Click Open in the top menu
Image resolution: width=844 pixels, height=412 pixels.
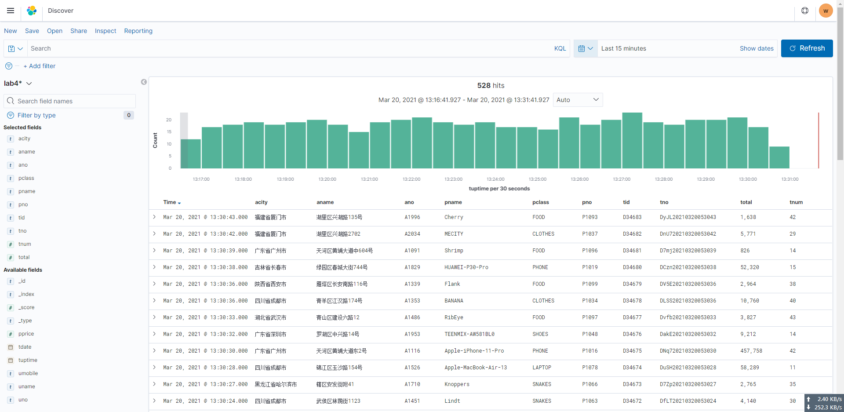tap(55, 31)
